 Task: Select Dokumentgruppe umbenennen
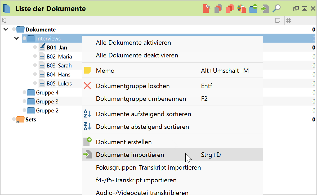tap(172, 99)
